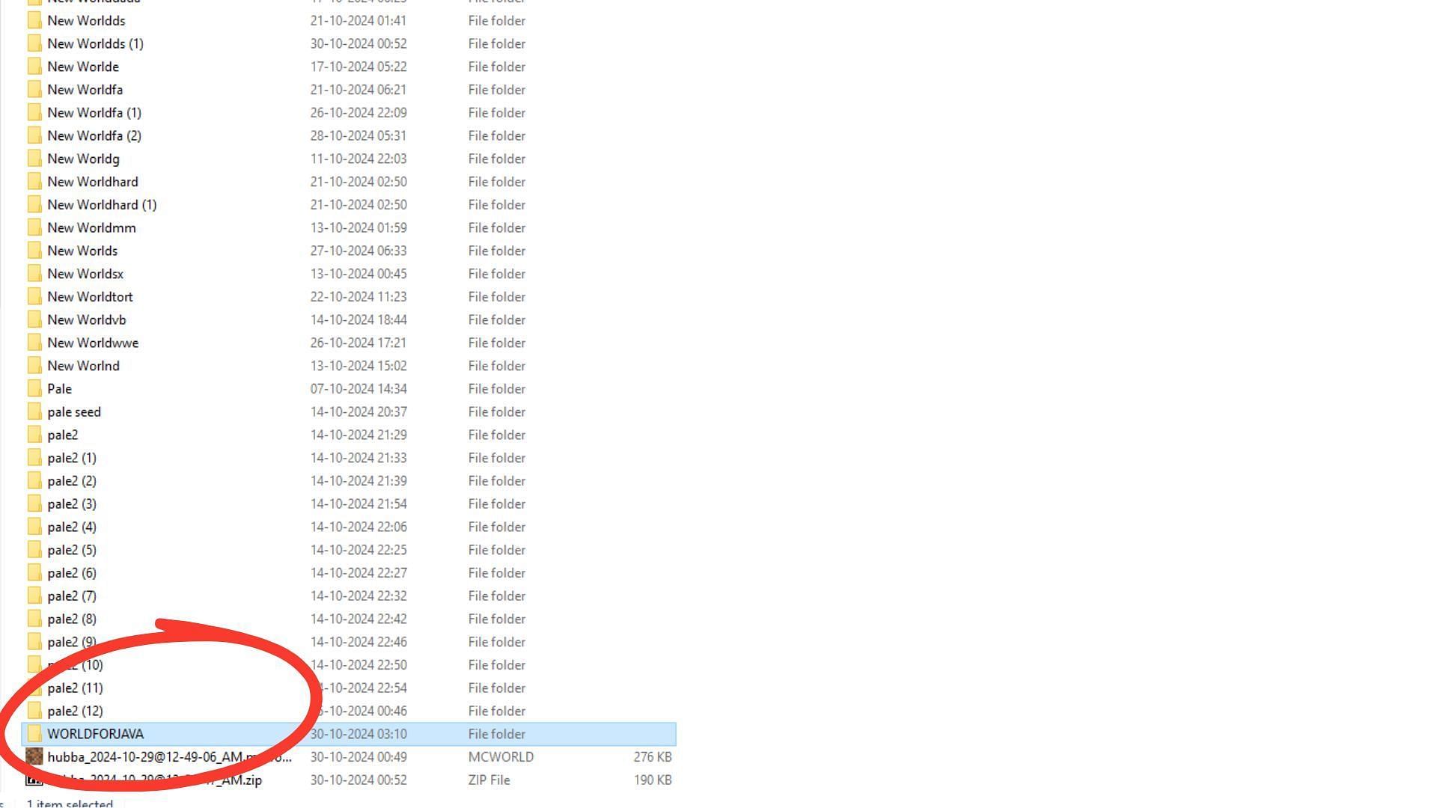Click the ZIP file archive icon

[34, 780]
